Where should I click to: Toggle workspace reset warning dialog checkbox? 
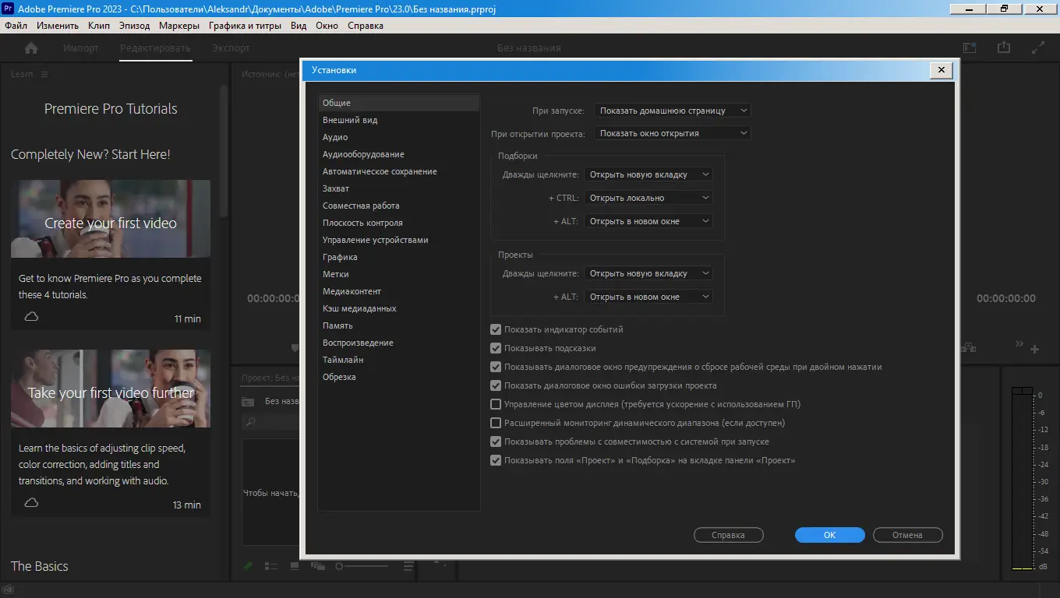[496, 367]
